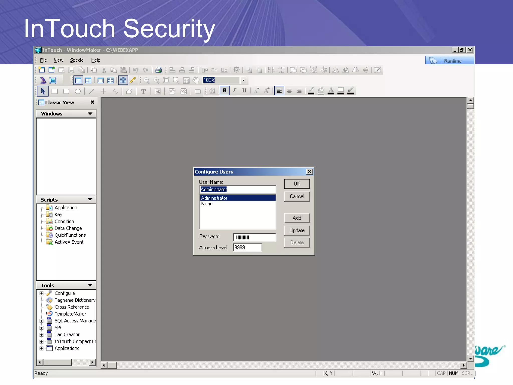Image resolution: width=513 pixels, height=385 pixels.
Task: Select the Pan hand tool
Action: pyautogui.click(x=196, y=80)
